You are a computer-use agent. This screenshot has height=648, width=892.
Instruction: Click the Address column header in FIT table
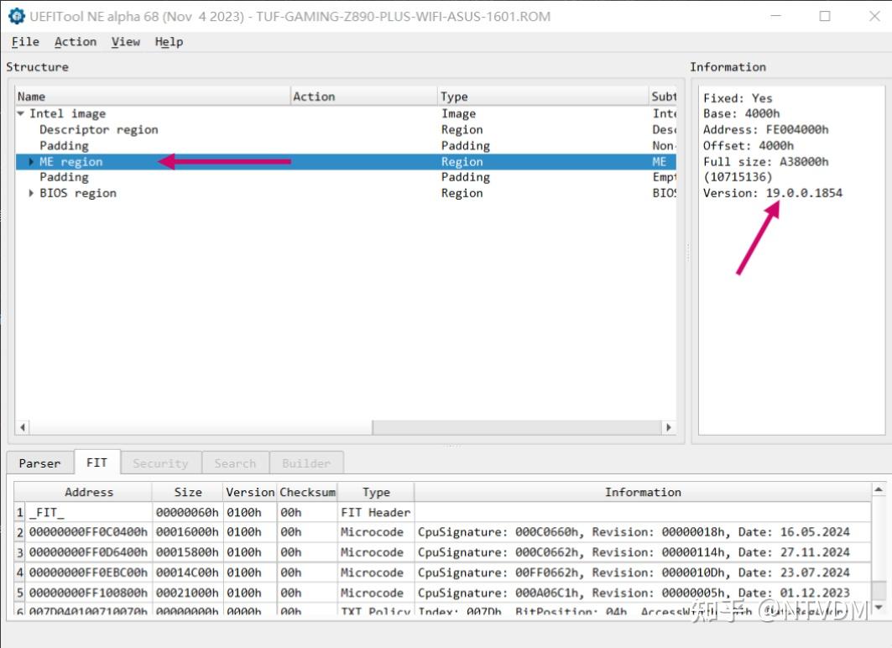(x=89, y=492)
